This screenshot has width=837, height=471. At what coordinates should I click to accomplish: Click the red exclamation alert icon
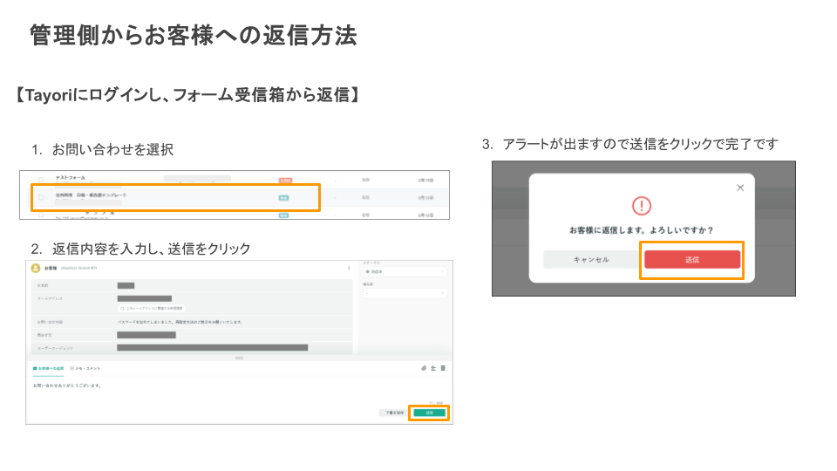pyautogui.click(x=642, y=206)
